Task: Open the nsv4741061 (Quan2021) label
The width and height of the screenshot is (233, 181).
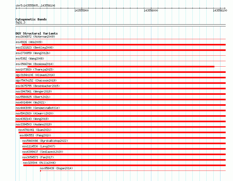Action: click(x=35, y=130)
